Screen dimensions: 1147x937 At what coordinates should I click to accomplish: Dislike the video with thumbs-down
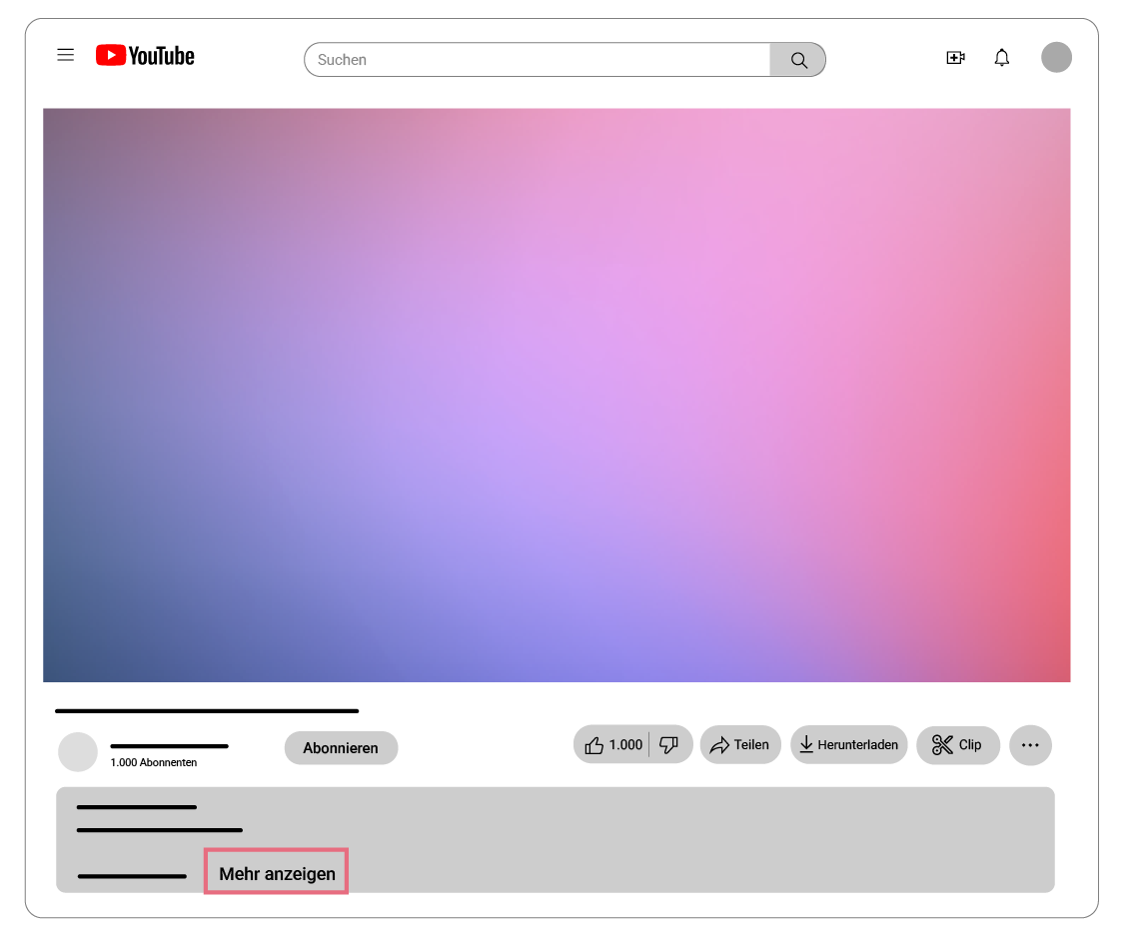tap(669, 744)
